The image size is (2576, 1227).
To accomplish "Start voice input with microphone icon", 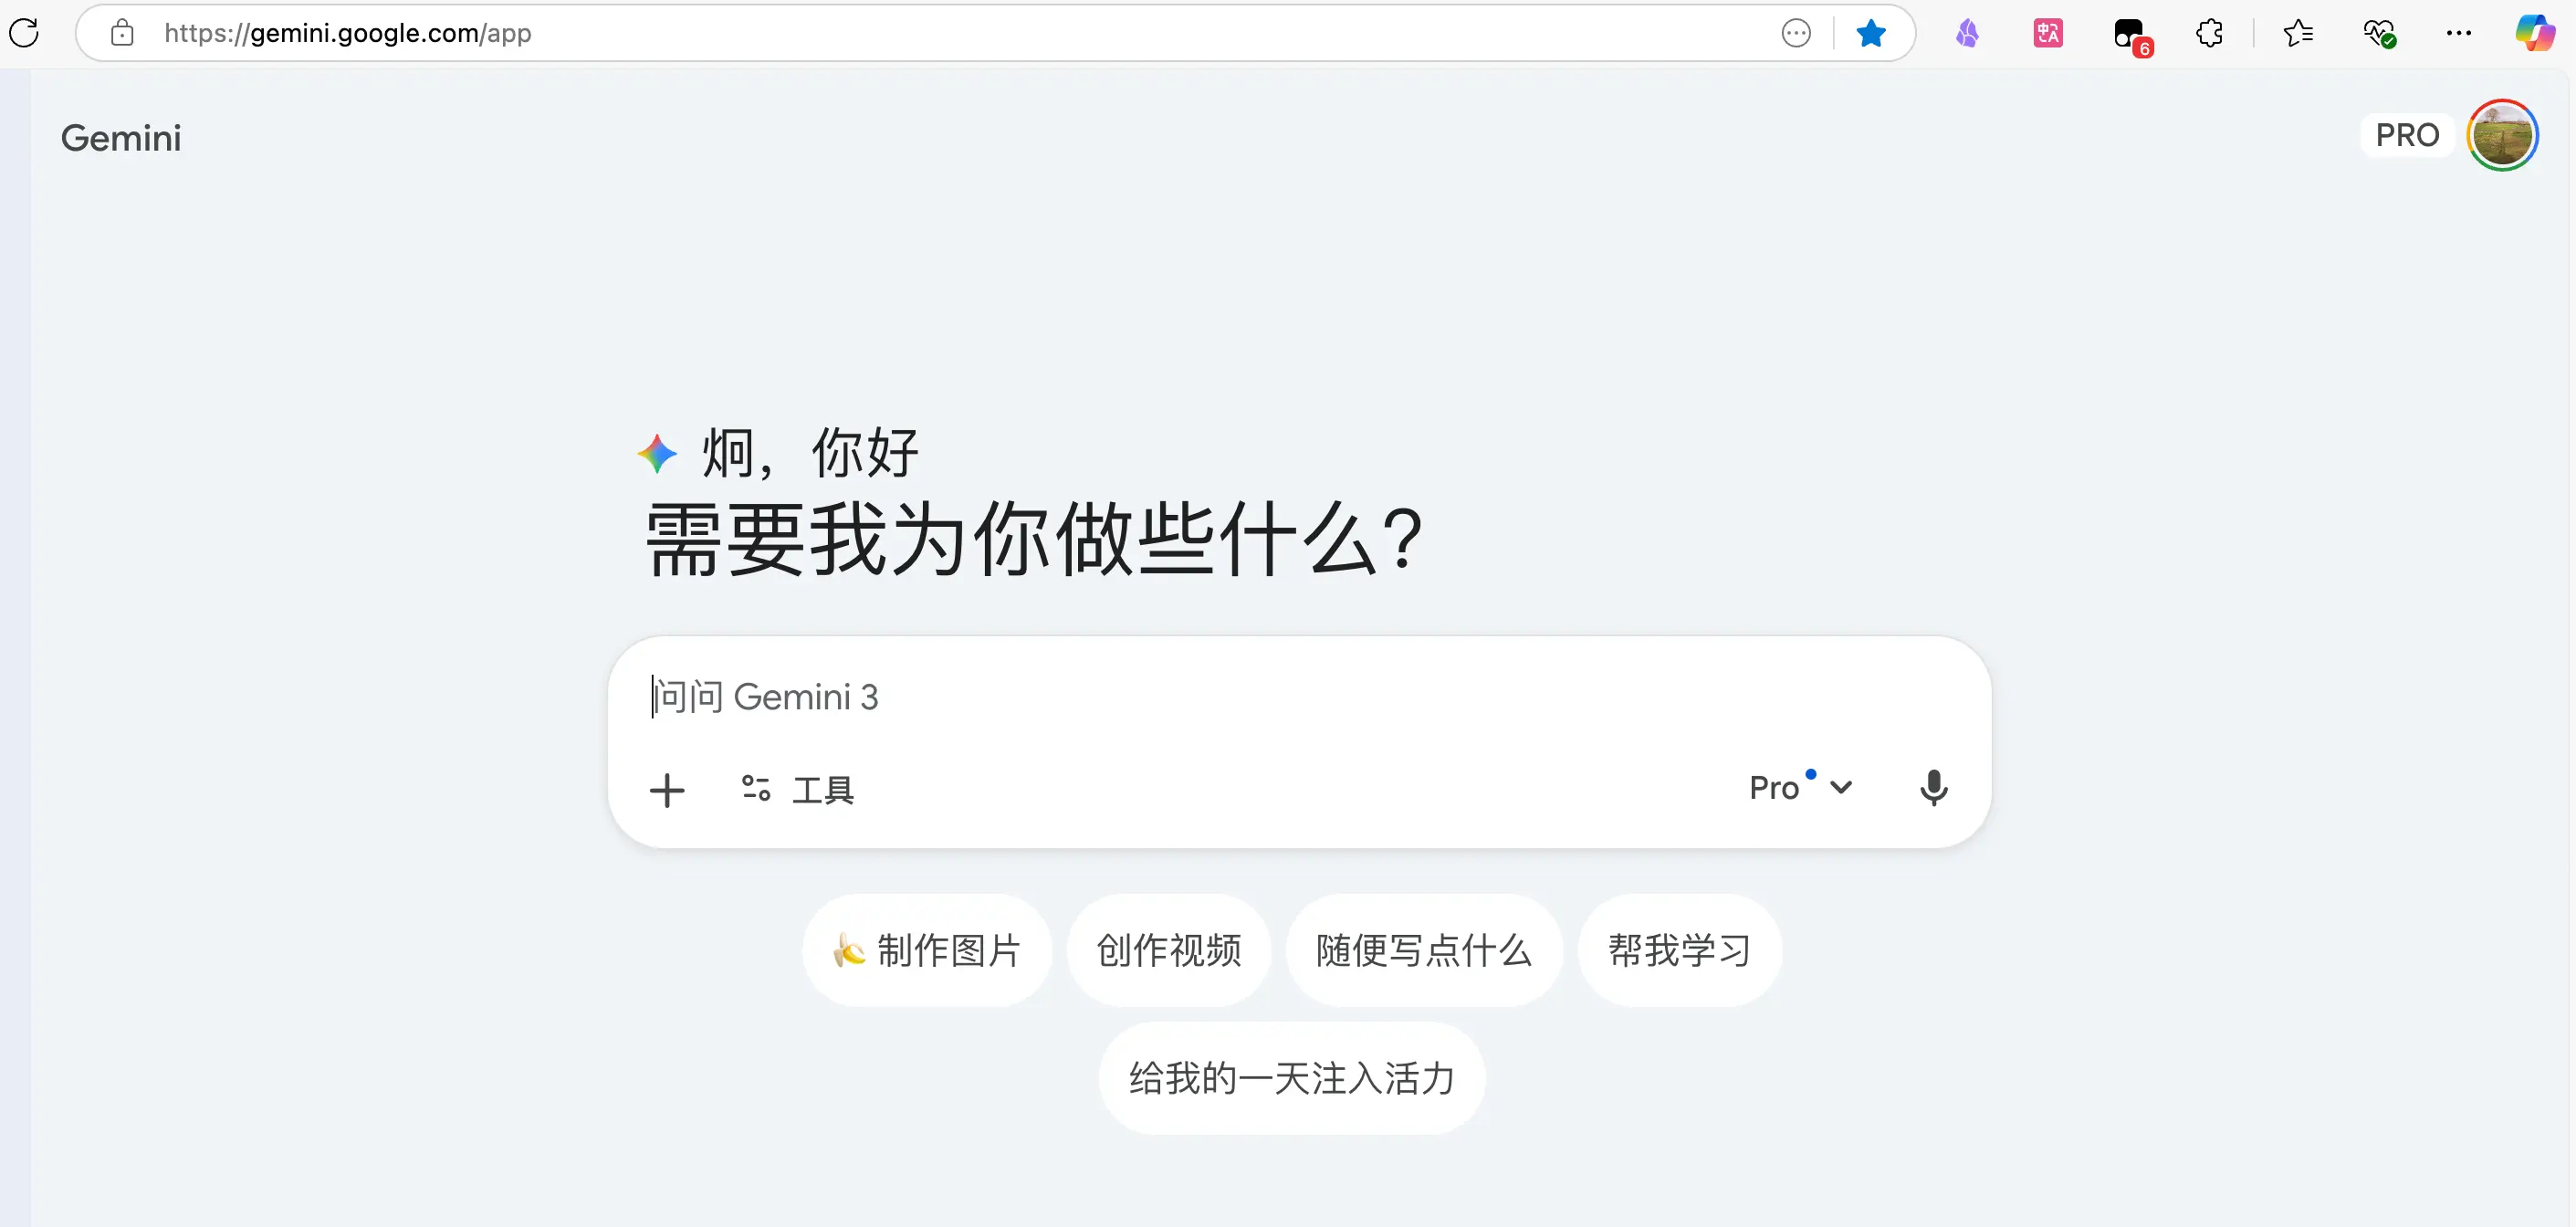I will (x=1933, y=788).
